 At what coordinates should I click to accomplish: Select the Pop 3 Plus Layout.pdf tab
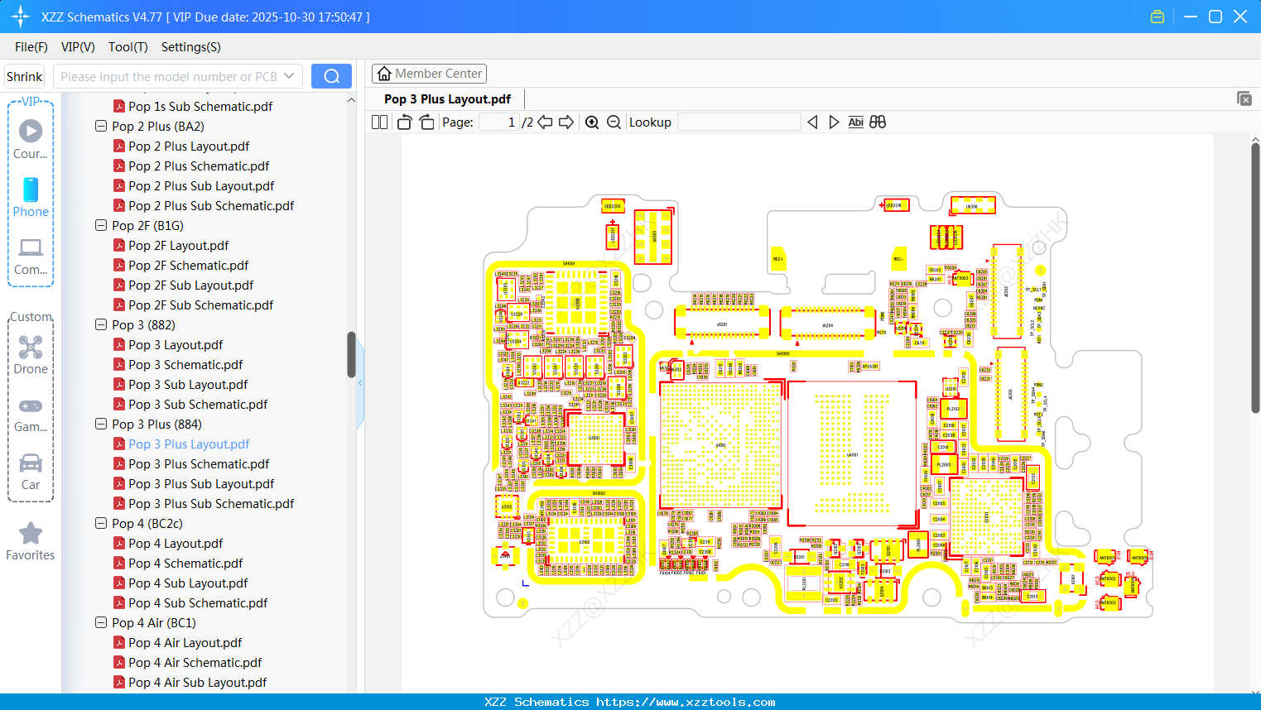pyautogui.click(x=446, y=98)
